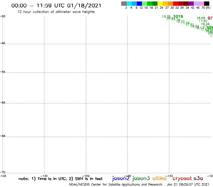Screen dimensions: 213x187
Task: Click the longitude label -135
Action: point(3,176)
